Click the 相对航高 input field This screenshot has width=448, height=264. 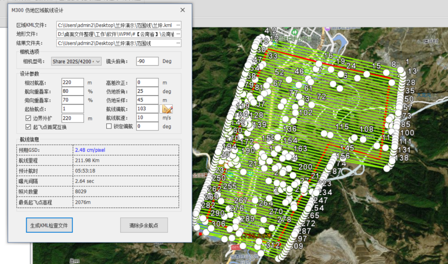click(x=72, y=82)
